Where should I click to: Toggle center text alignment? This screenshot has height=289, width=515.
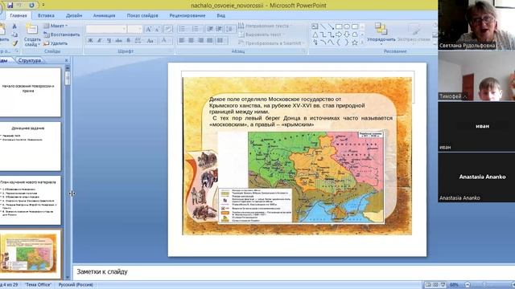[192, 40]
